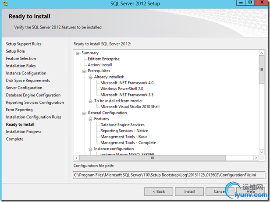The height and width of the screenshot is (202, 270).
Task: Click the horizontal scrollbar right arrow
Action: pyautogui.click(x=256, y=158)
